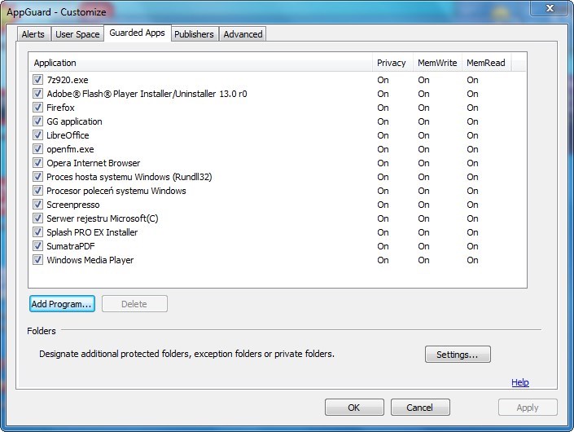The width and height of the screenshot is (574, 432).
Task: Select the SumatraPDF entry text
Action: pyautogui.click(x=70, y=246)
